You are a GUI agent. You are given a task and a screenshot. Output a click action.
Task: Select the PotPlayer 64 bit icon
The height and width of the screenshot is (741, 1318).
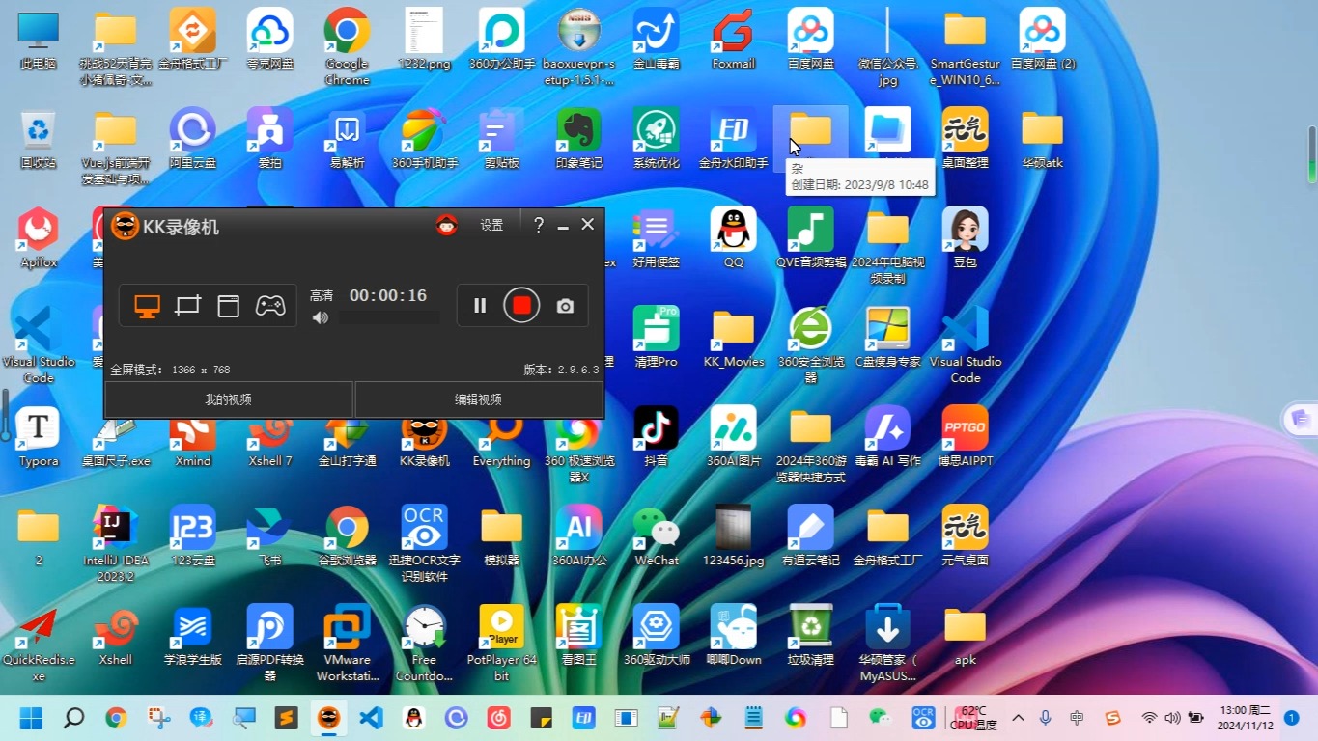tap(502, 643)
